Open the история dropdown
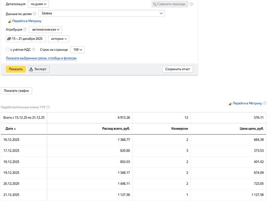This screenshot has height=202, width=269. (x=59, y=39)
